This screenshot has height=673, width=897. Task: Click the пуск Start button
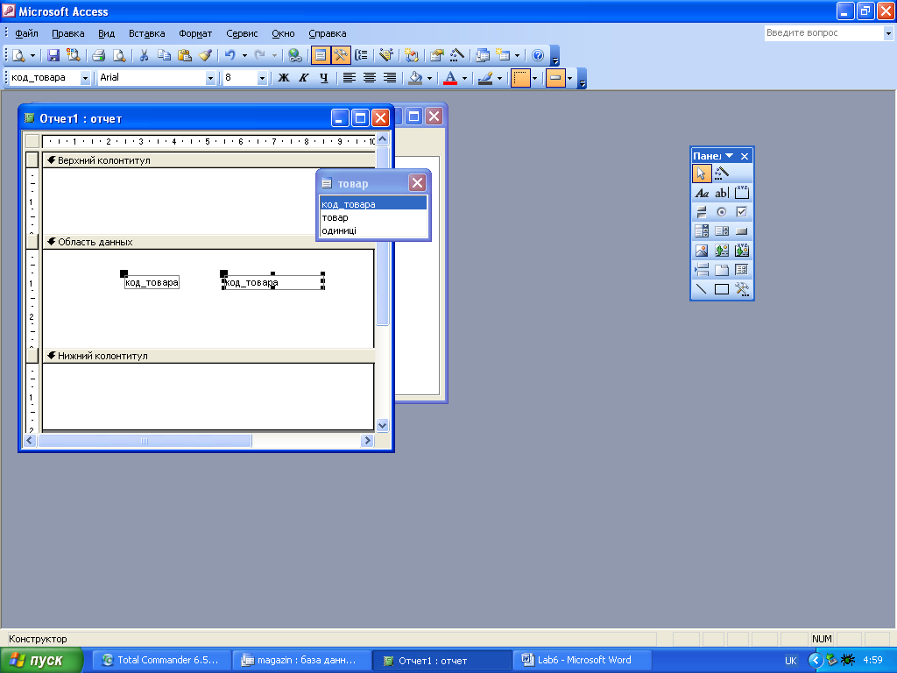coord(41,661)
